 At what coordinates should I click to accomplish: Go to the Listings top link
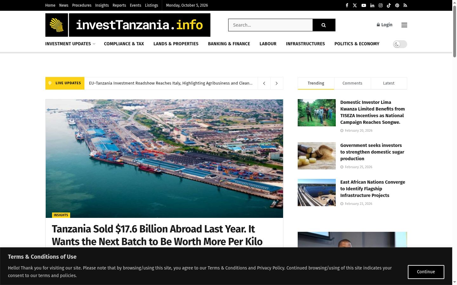151,5
